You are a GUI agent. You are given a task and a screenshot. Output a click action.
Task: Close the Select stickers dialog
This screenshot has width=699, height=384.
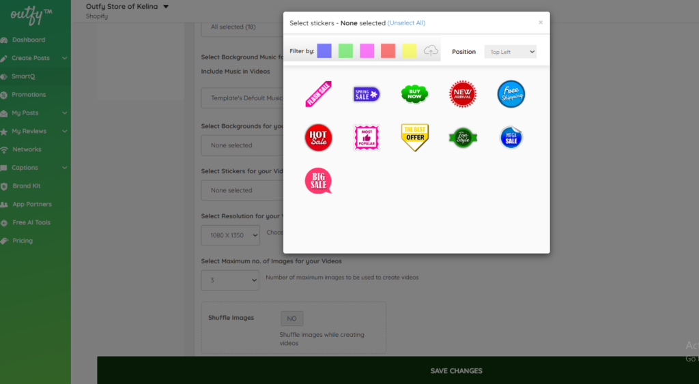(540, 23)
